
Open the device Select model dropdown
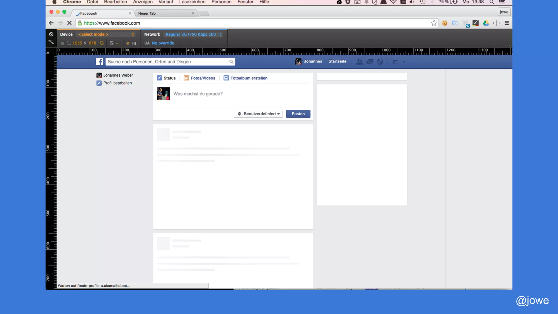106,34
